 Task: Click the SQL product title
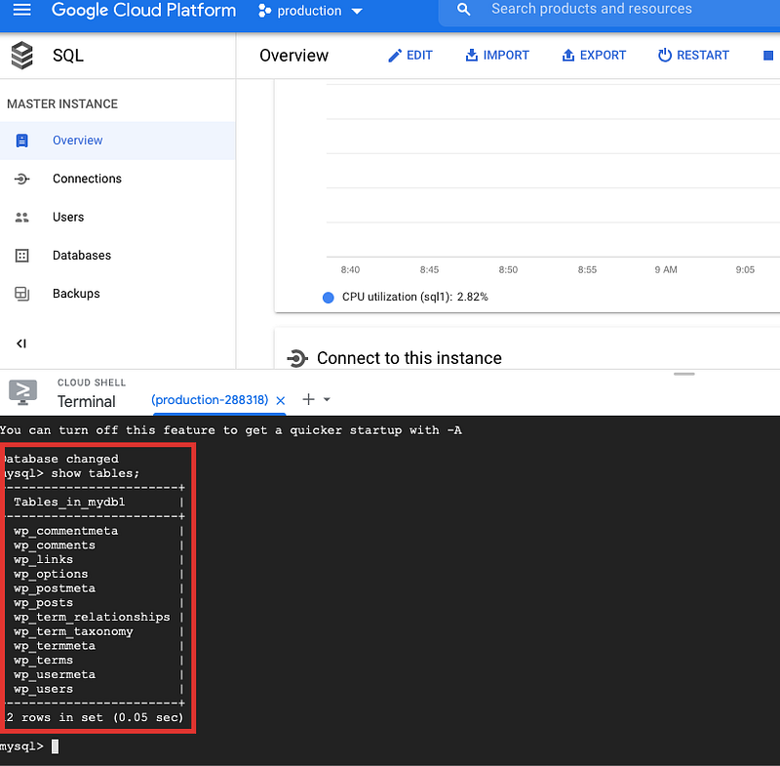click(x=68, y=56)
